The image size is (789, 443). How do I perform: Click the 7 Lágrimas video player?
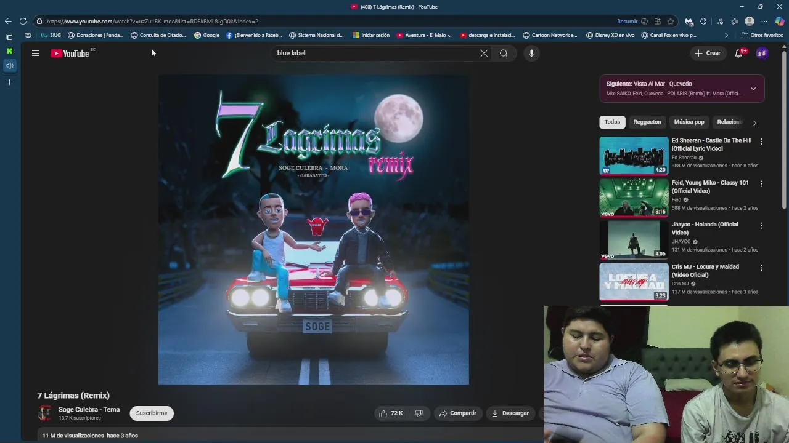pos(313,229)
